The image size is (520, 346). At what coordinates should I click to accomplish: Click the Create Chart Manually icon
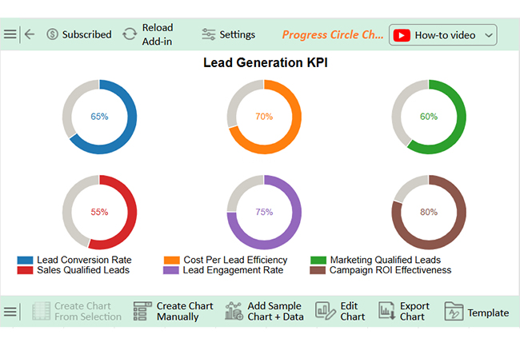[x=142, y=312]
